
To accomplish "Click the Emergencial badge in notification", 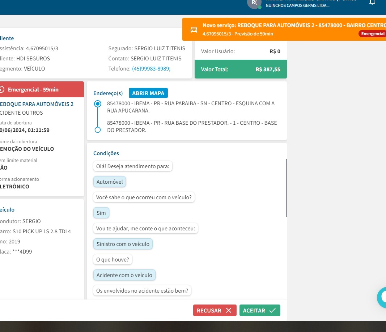I will (372, 34).
